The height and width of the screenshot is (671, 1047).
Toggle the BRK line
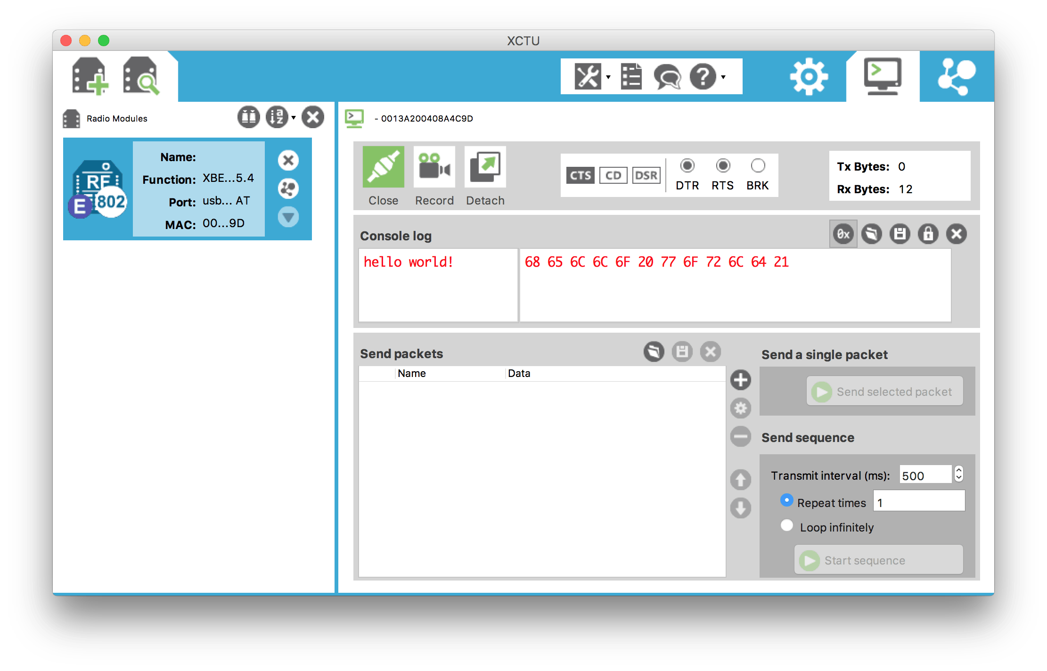[758, 166]
